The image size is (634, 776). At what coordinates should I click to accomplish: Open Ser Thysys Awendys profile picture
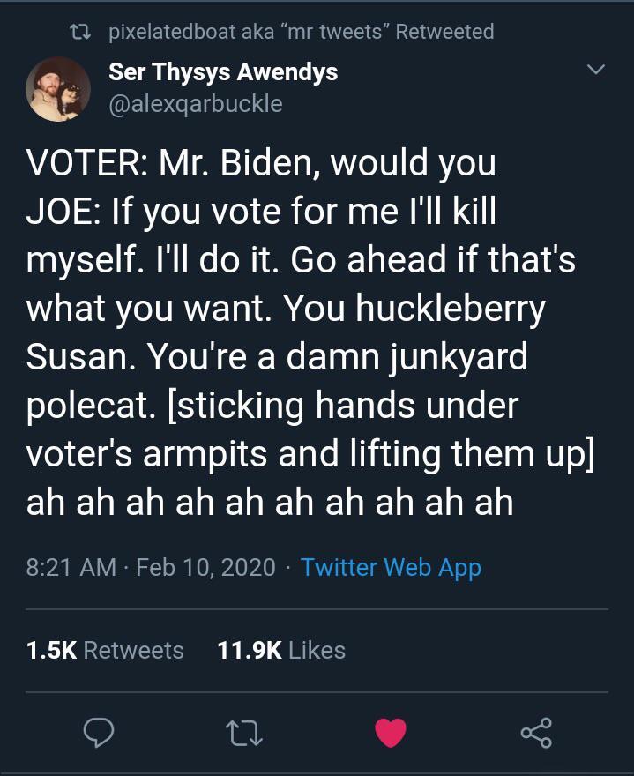tap(57, 88)
